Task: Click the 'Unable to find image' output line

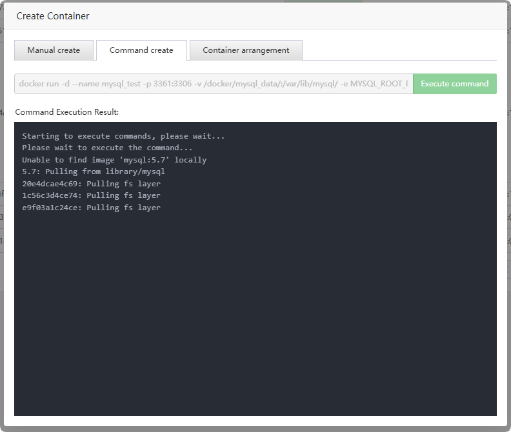Action: click(114, 160)
